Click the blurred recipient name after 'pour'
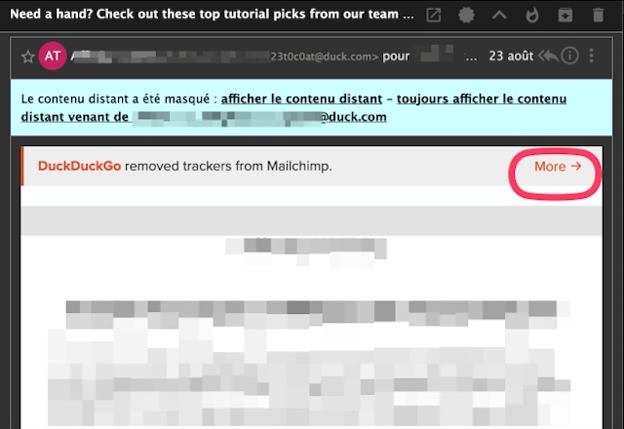The image size is (624, 429). pos(437,57)
